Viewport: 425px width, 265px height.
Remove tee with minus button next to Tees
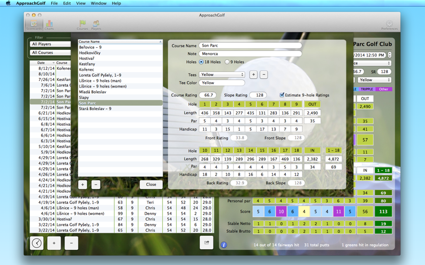pos(264,75)
